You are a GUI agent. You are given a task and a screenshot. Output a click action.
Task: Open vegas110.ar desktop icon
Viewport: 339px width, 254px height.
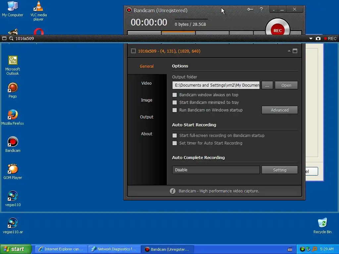click(x=13, y=226)
